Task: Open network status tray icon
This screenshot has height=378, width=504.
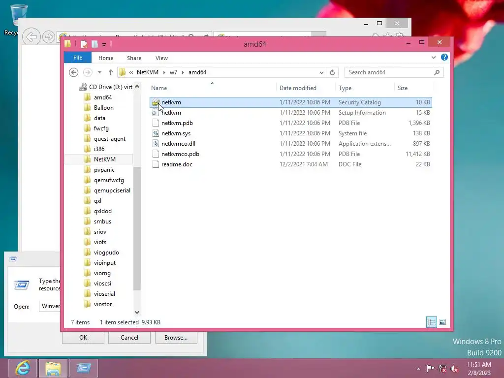Action: pyautogui.click(x=442, y=368)
